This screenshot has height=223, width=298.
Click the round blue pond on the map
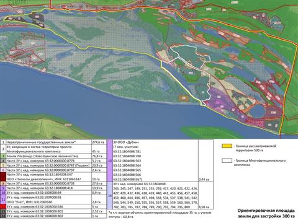click(x=256, y=111)
